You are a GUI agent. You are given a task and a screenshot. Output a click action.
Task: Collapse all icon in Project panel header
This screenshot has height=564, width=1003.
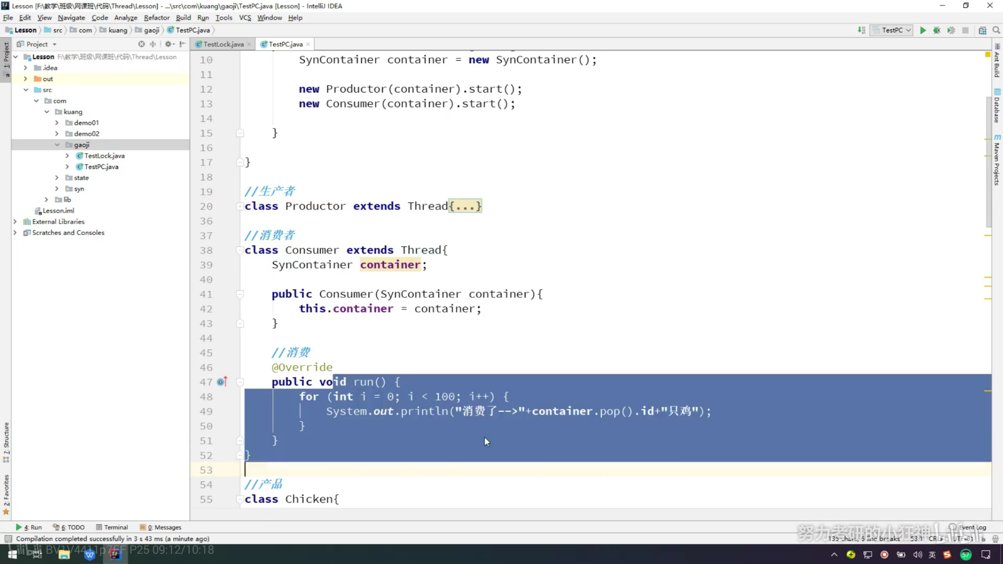coord(153,44)
